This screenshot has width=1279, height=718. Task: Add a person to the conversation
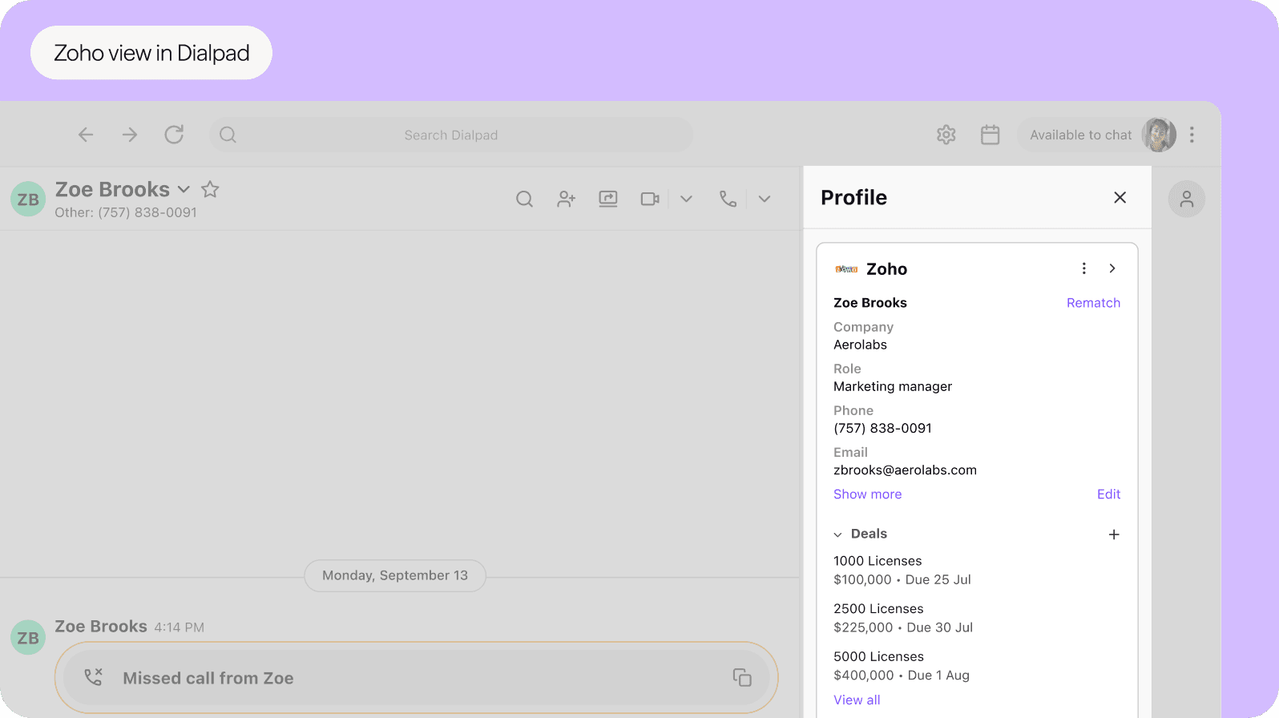tap(567, 199)
